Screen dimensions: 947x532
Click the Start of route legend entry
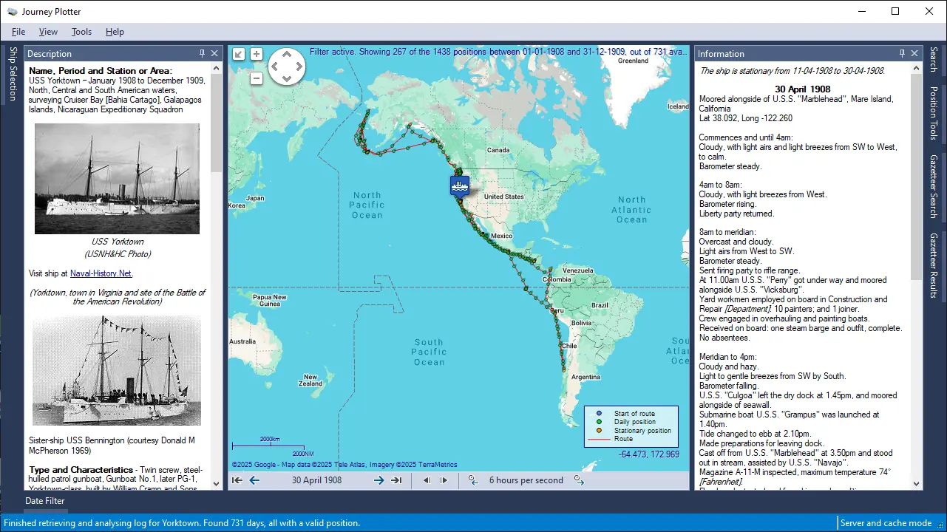[x=627, y=413]
